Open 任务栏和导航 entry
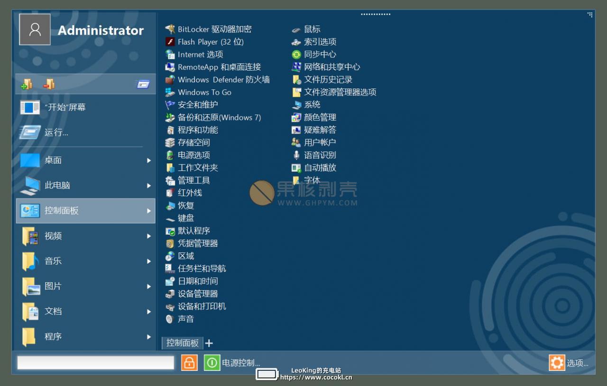 [x=195, y=269]
